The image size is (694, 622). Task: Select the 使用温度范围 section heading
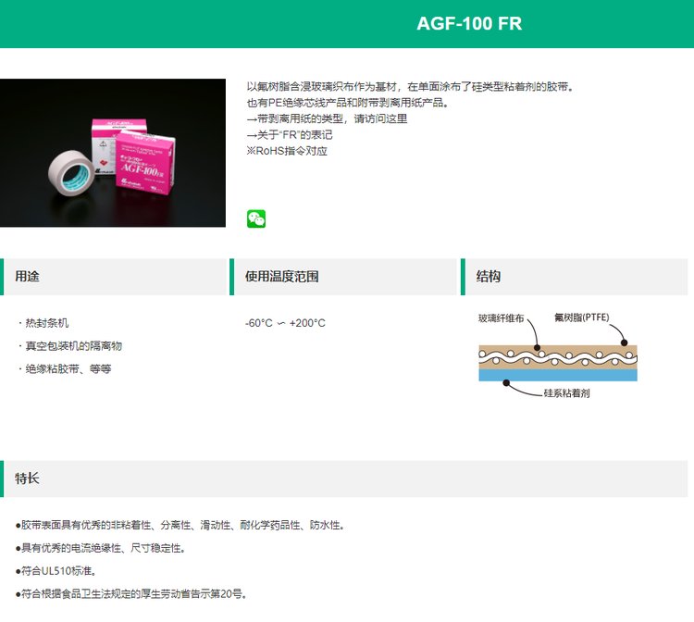(282, 277)
